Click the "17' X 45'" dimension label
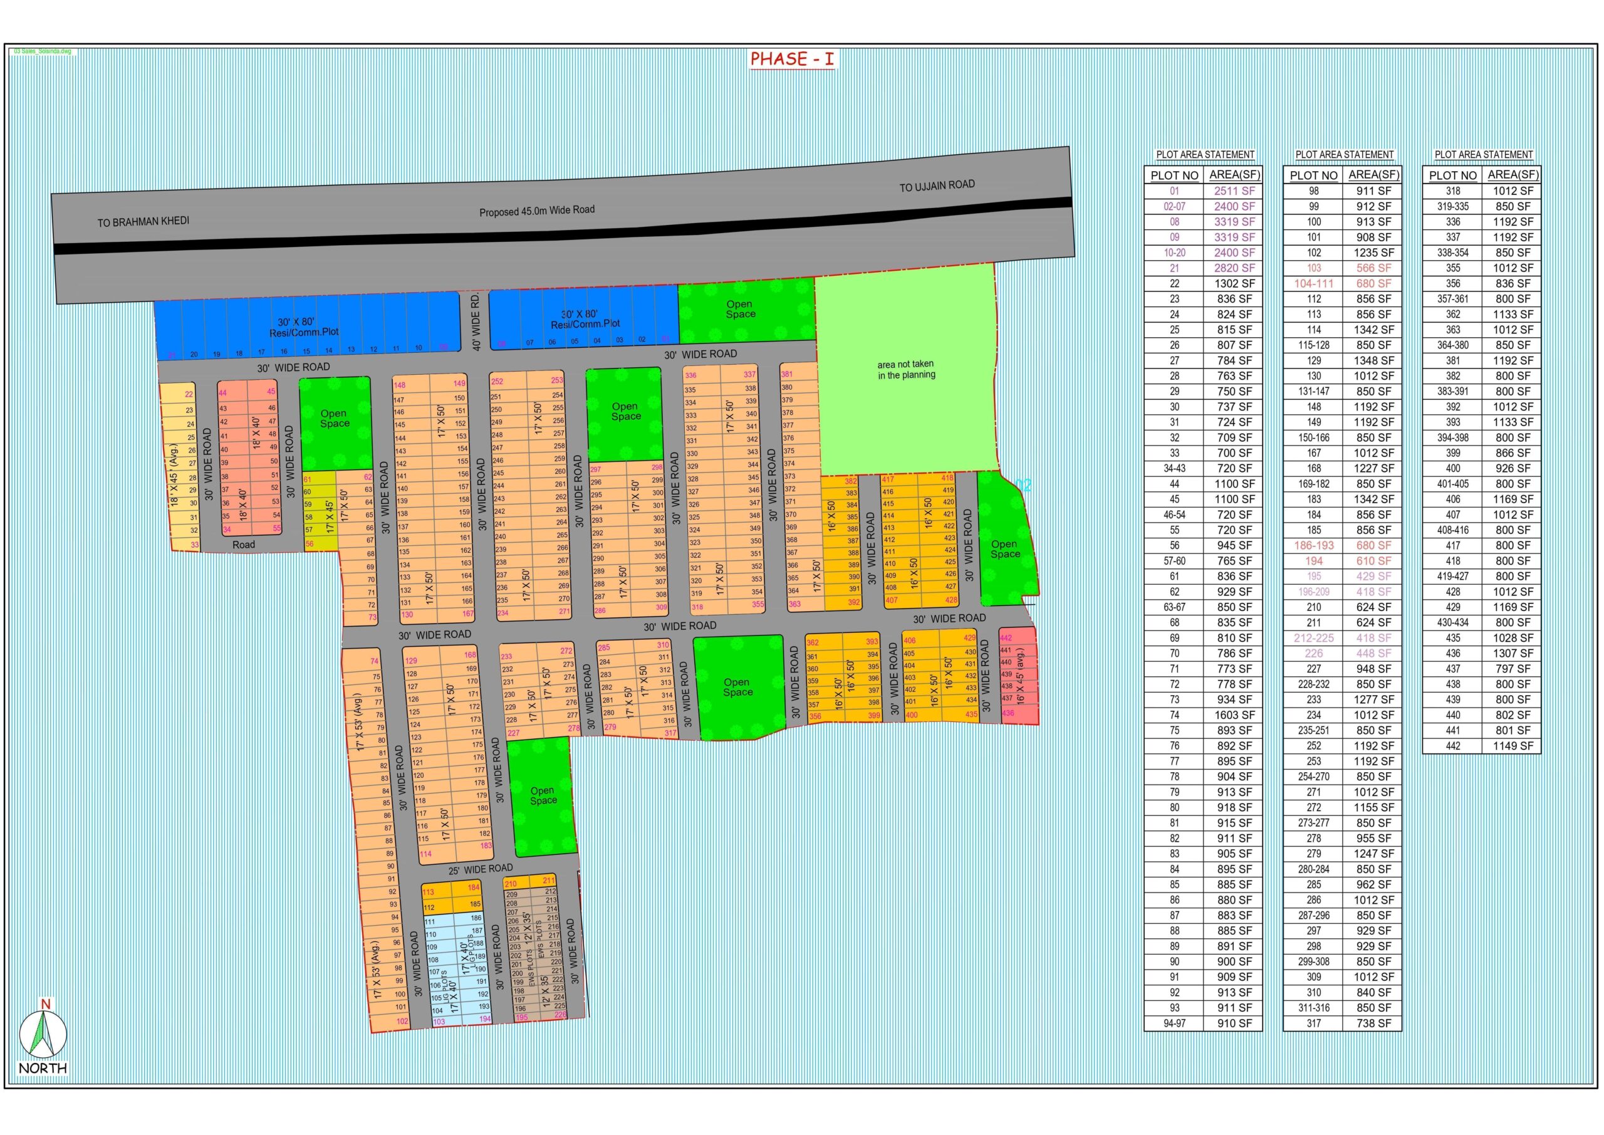The image size is (1604, 1135). (x=330, y=516)
